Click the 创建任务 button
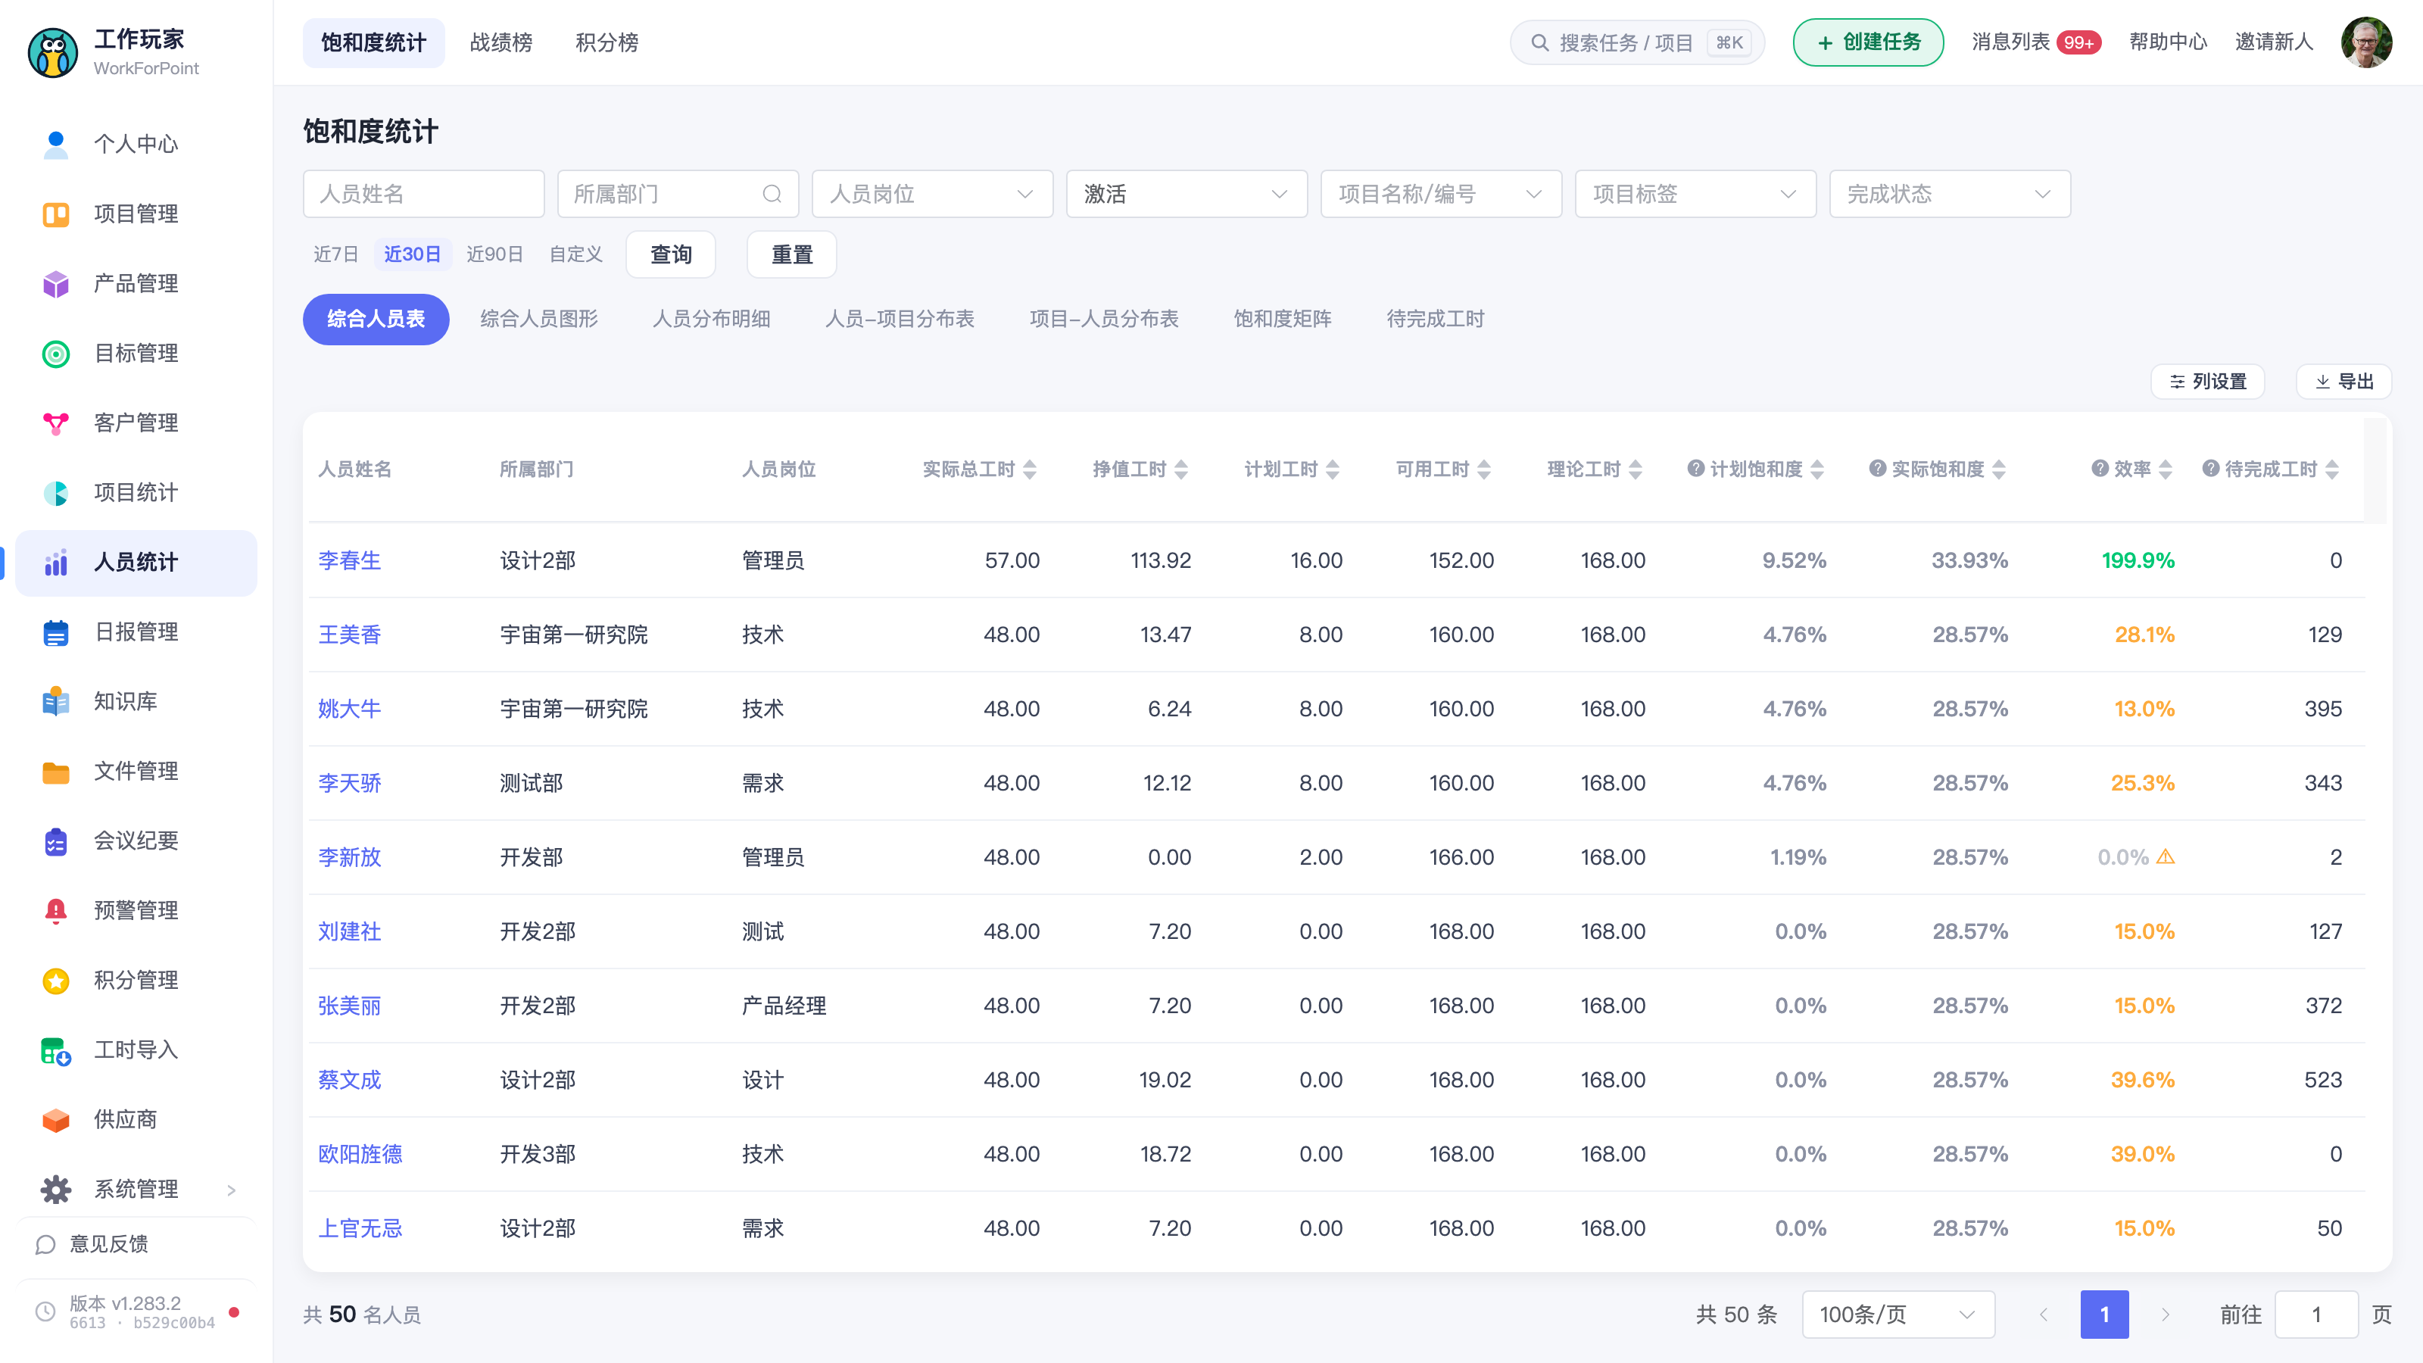The image size is (2423, 1363). 1868,42
